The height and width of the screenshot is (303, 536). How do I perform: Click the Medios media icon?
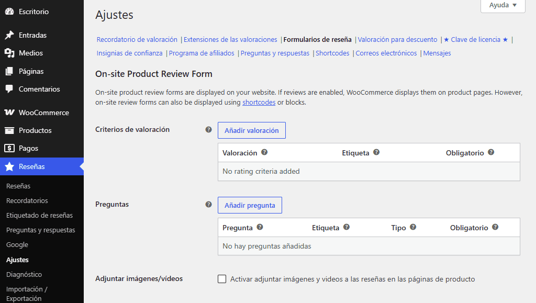[x=9, y=53]
